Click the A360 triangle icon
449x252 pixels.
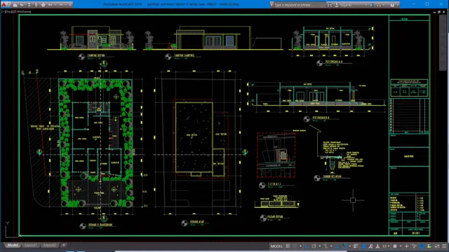click(x=380, y=5)
